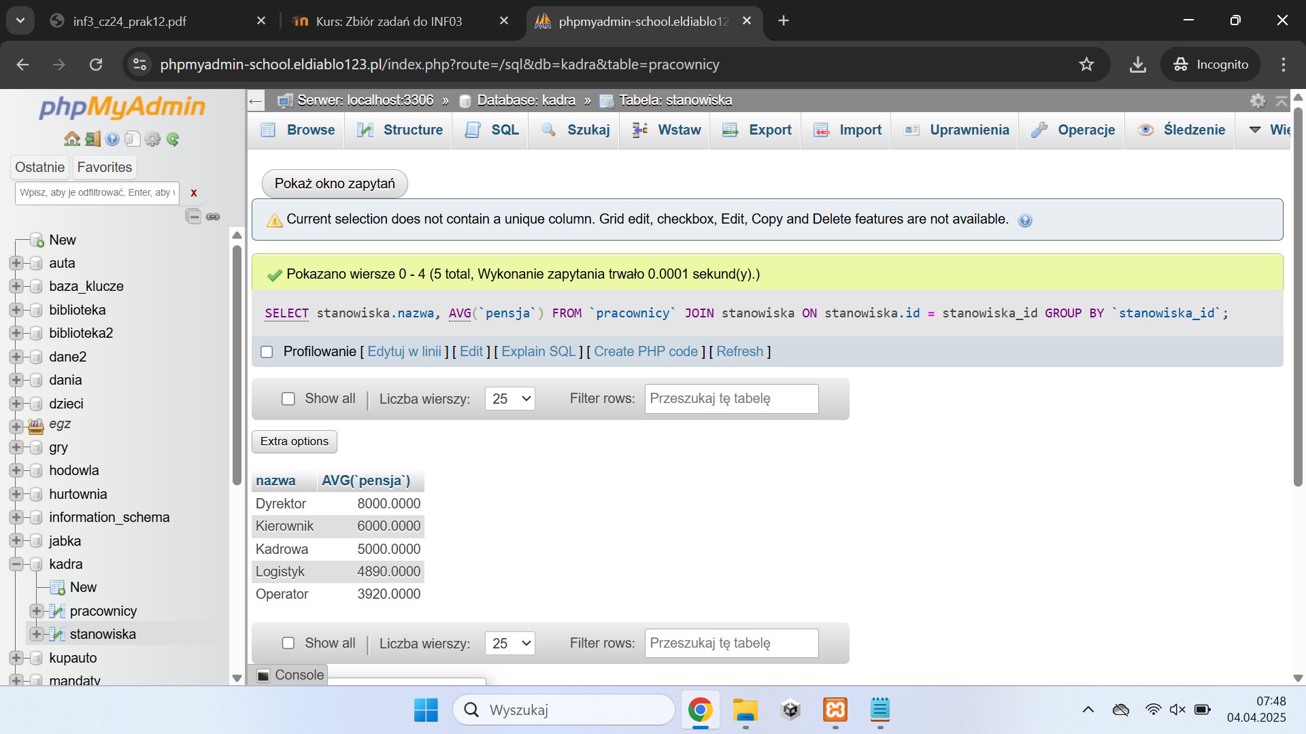Bookmark this page with star icon

[x=1086, y=65]
